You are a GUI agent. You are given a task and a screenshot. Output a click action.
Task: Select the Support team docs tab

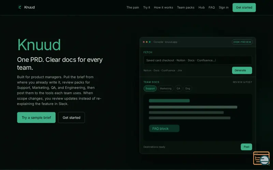tap(150, 88)
